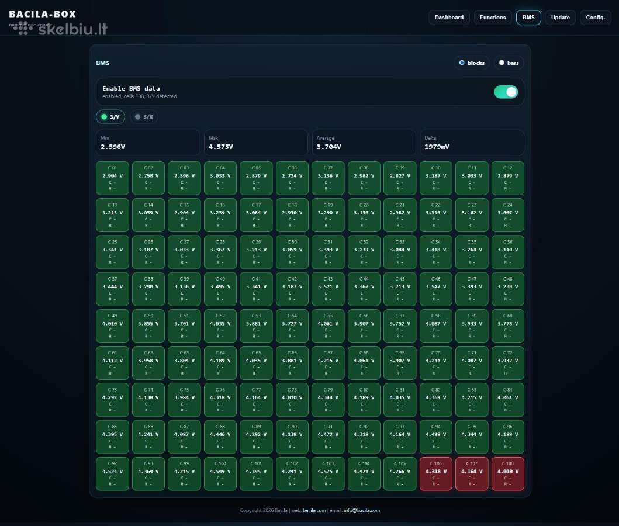Image resolution: width=619 pixels, height=526 pixels.
Task: Select red cell block C 107
Action: point(472,474)
